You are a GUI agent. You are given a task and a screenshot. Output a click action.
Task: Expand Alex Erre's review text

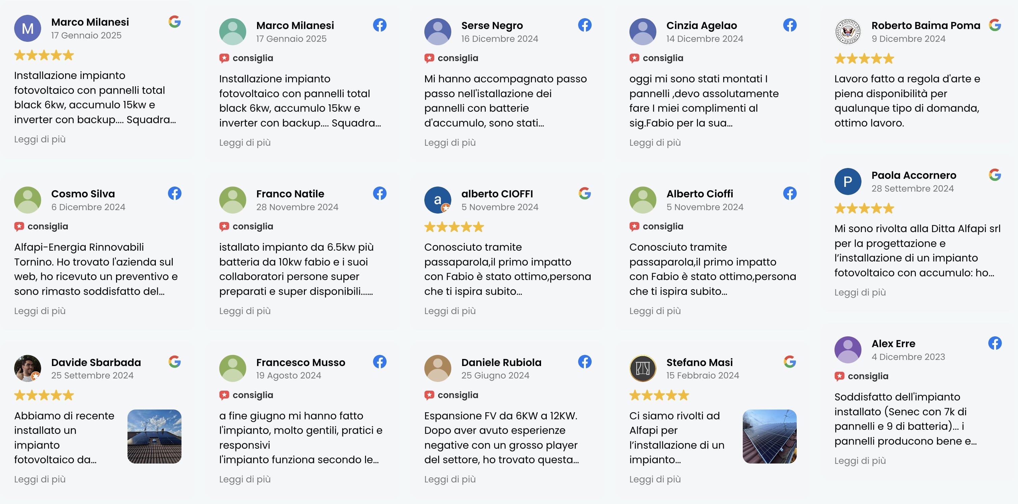[x=860, y=461]
